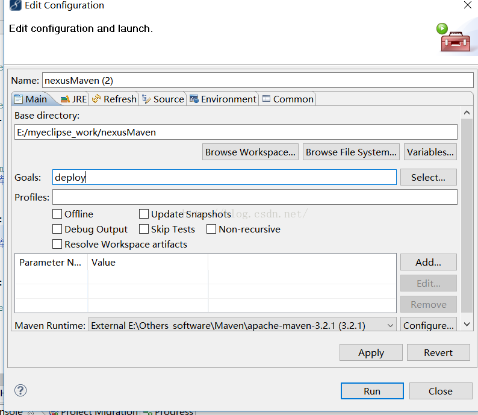Image resolution: width=478 pixels, height=415 pixels.
Task: Expand the Maven Runtime dropdown
Action: pyautogui.click(x=390, y=326)
